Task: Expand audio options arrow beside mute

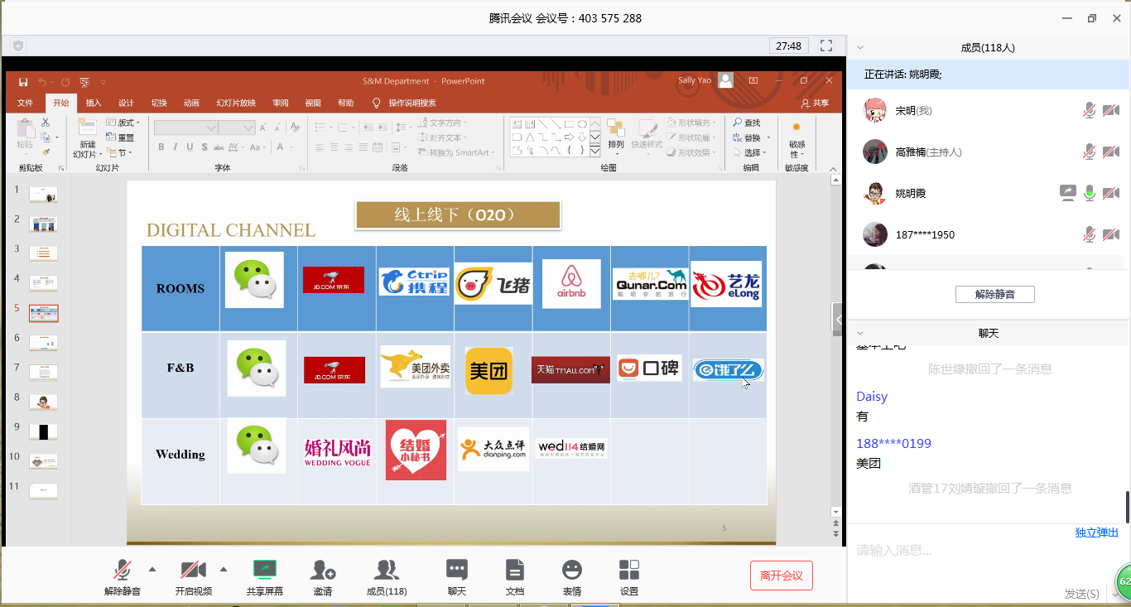Action: pyautogui.click(x=152, y=569)
